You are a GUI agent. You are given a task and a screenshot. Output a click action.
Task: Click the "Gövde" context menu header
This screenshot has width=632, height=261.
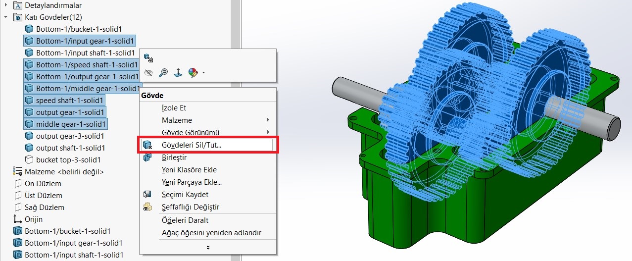pyautogui.click(x=152, y=95)
